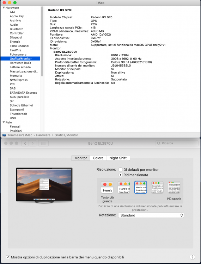Select Masterizzazione di... in the sidebar
Viewport: 201px width, 264px height.
click(x=24, y=71)
